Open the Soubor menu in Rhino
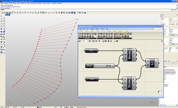 pyautogui.click(x=2, y=3)
